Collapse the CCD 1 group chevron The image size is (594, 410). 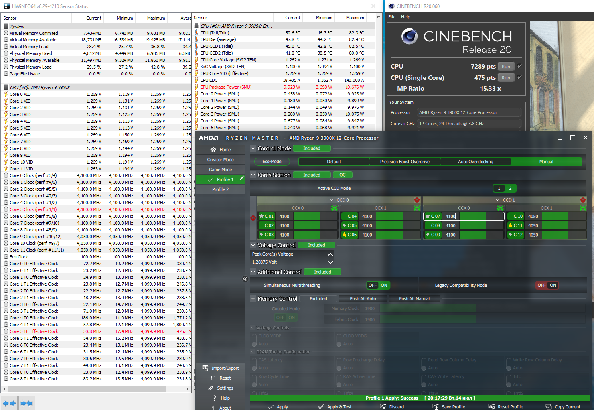(497, 200)
